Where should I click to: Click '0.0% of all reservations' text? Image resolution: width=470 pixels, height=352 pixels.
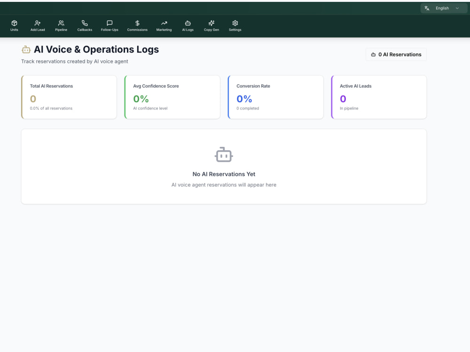click(51, 108)
